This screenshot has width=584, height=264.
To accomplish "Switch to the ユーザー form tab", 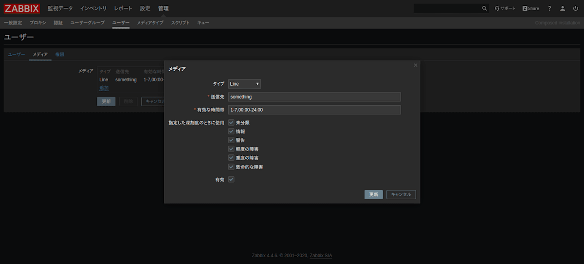I will click(17, 55).
